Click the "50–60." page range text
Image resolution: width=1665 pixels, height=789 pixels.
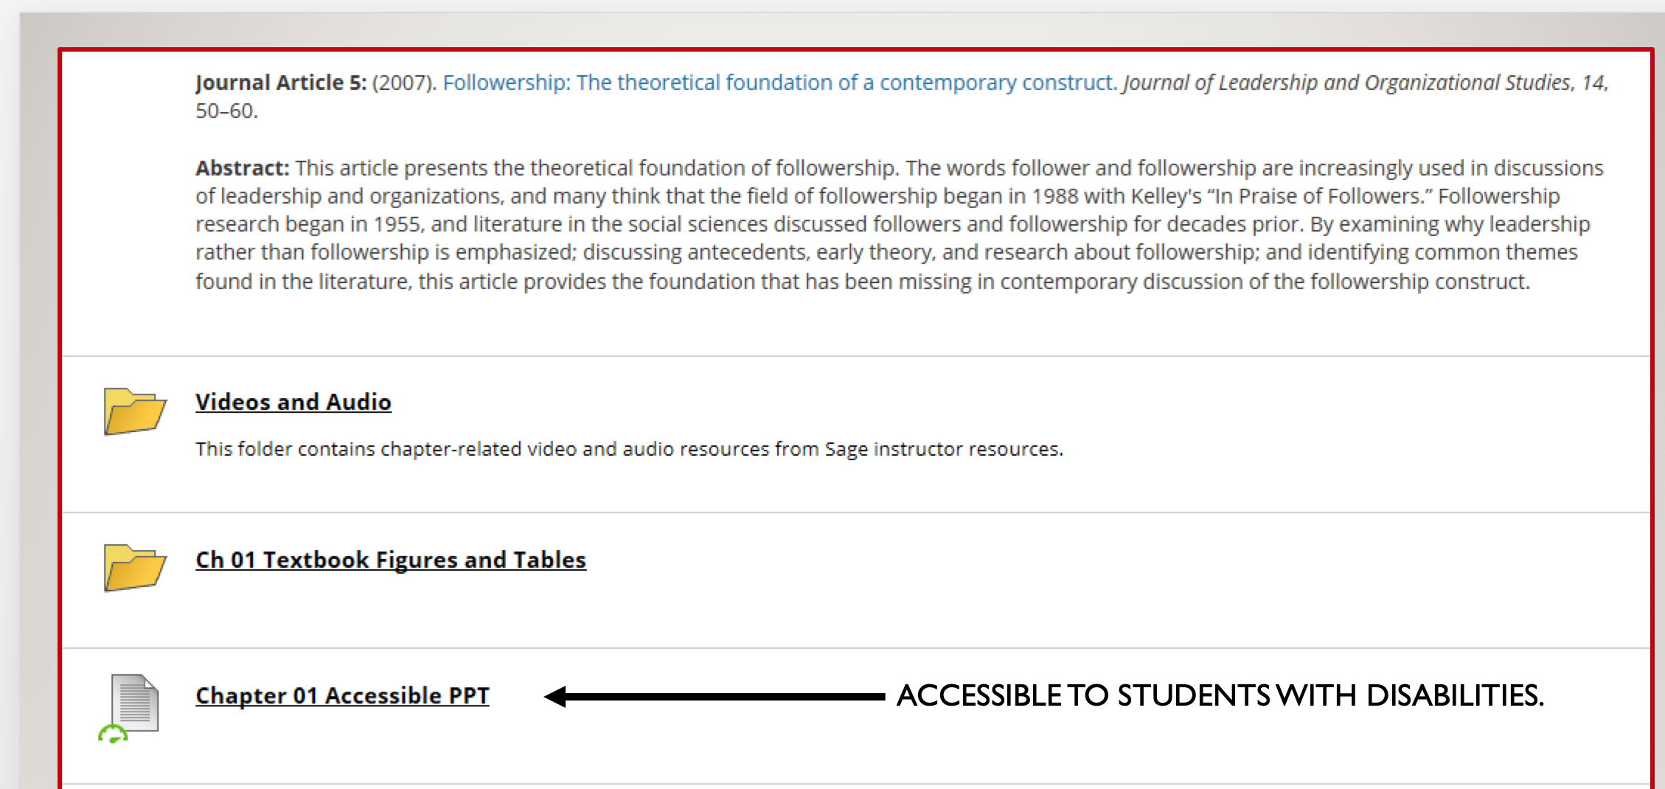(x=226, y=111)
